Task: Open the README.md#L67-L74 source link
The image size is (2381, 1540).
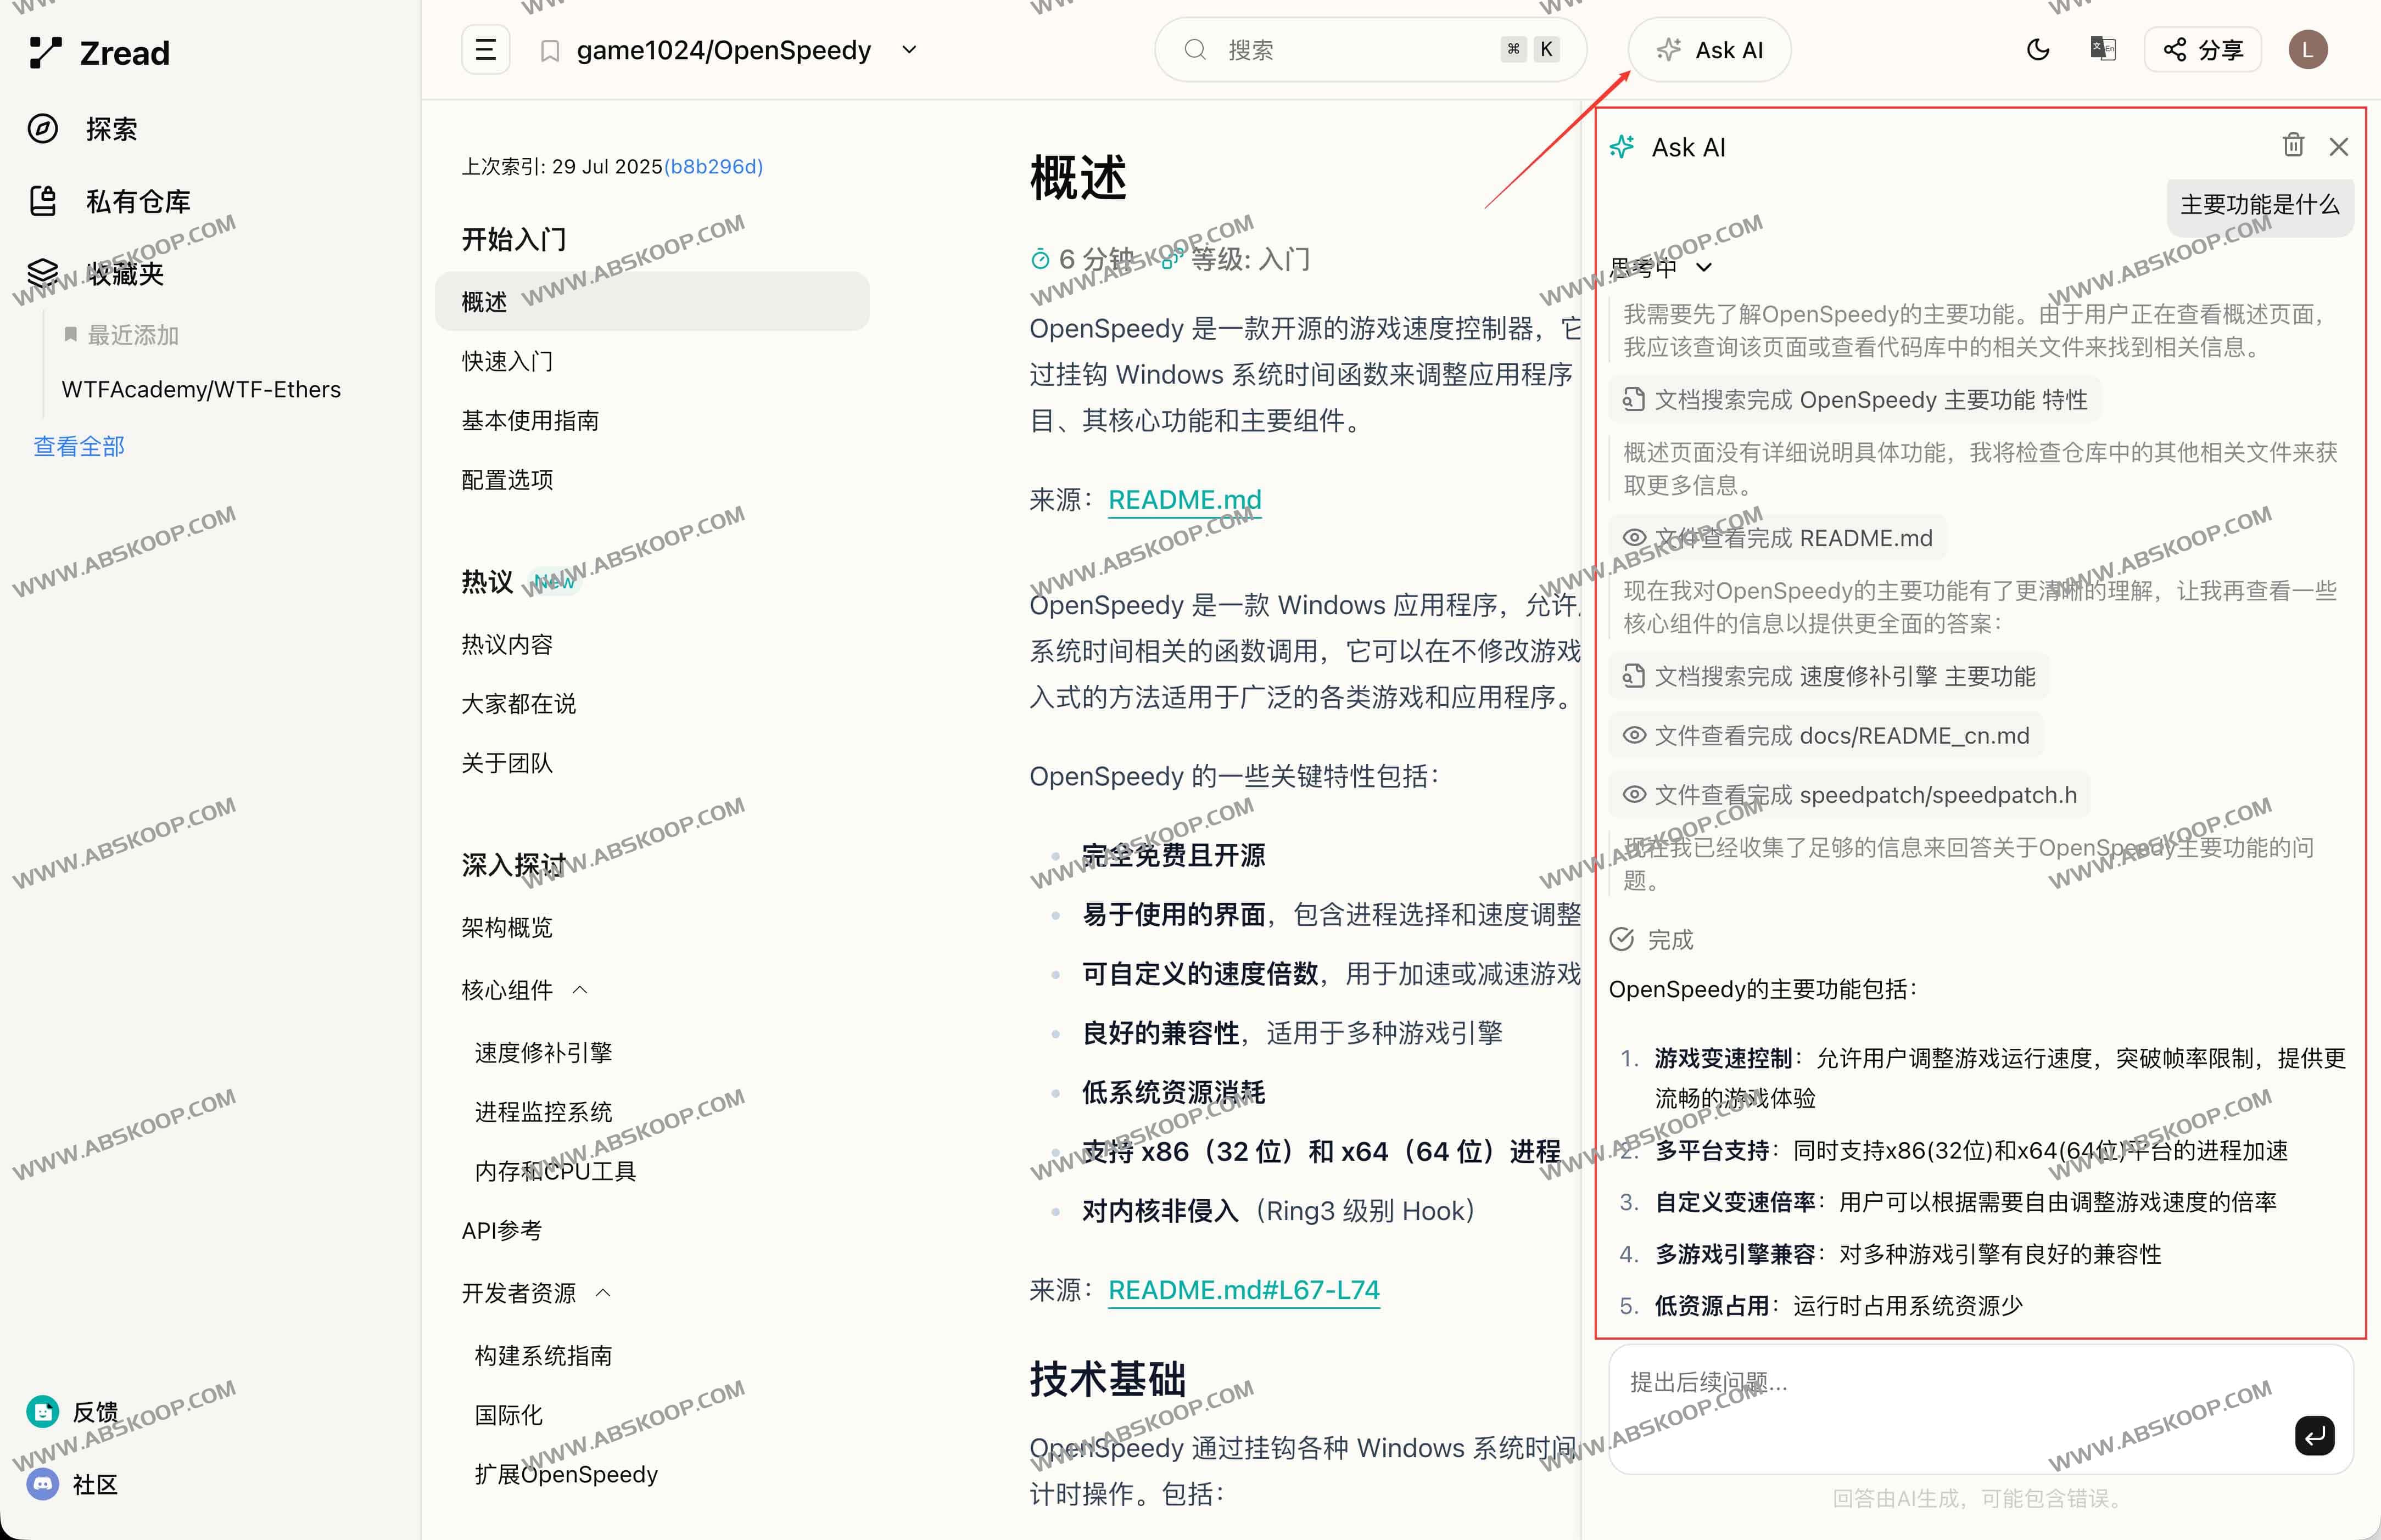Action: click(1244, 1290)
